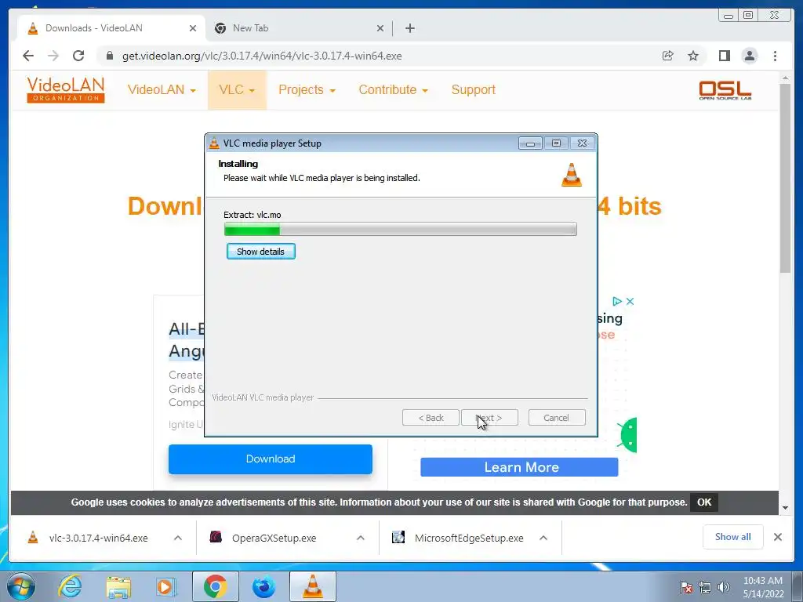Open Windows Media Player from the taskbar
The height and width of the screenshot is (602, 803).
pos(166,586)
